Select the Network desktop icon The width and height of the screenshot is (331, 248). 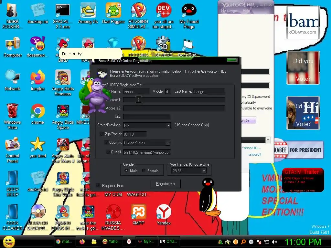coord(13,80)
